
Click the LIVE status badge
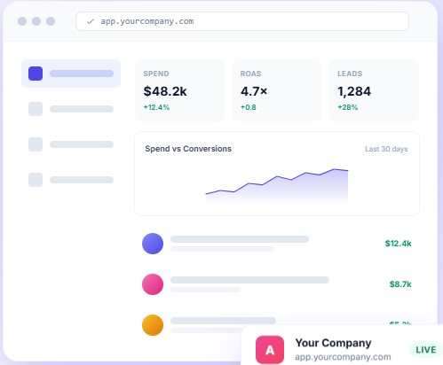pyautogui.click(x=426, y=350)
